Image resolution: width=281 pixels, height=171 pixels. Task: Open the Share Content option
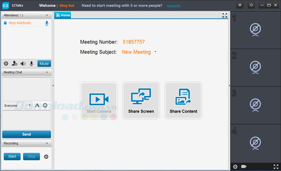pyautogui.click(x=184, y=101)
